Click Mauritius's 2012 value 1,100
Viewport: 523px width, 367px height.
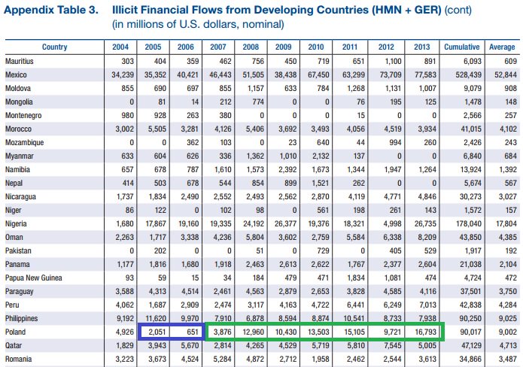coord(392,62)
